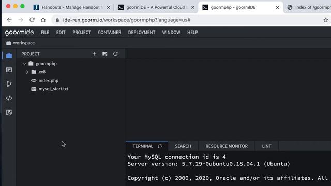331x186 pixels.
Task: Refresh the project tree
Action: click(115, 54)
